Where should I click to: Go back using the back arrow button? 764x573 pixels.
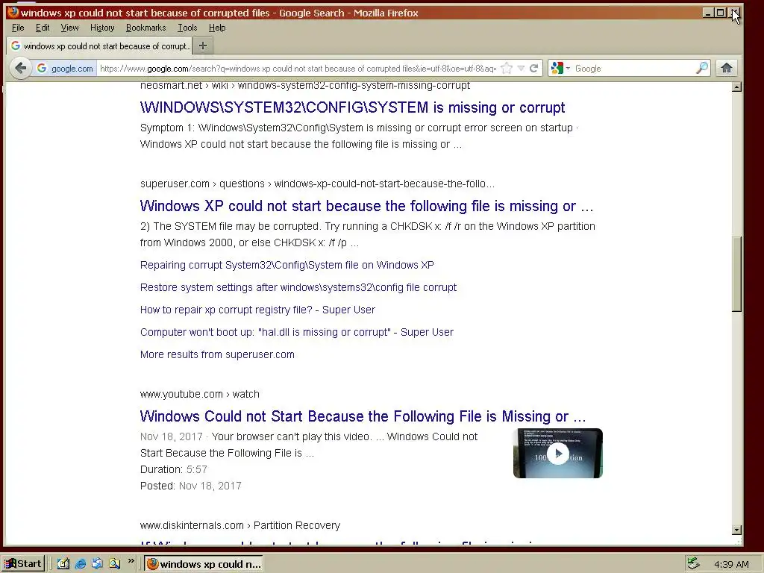click(x=20, y=68)
